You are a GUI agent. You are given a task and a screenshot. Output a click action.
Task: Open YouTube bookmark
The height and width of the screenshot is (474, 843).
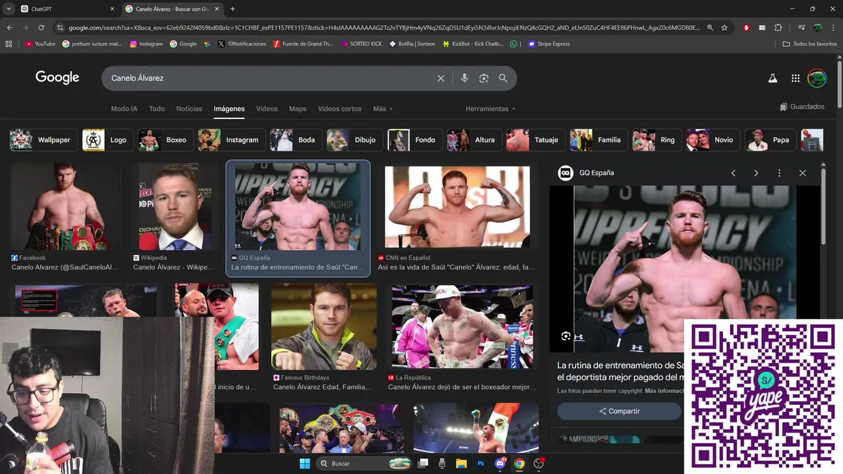pyautogui.click(x=40, y=44)
